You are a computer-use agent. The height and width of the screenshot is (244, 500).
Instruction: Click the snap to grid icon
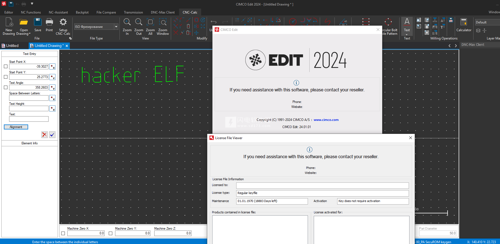(237, 20)
